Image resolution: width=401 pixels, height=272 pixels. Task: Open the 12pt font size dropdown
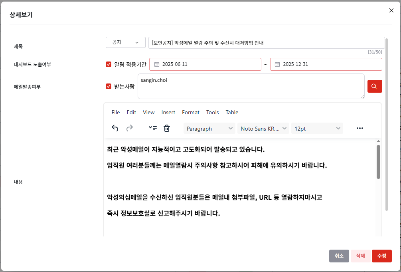point(317,128)
